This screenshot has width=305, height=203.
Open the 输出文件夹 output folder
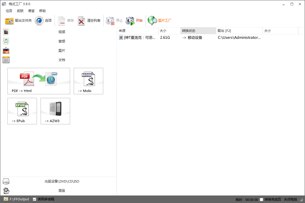(x=18, y=20)
